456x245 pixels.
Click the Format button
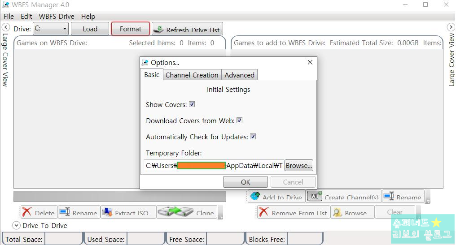(x=130, y=29)
